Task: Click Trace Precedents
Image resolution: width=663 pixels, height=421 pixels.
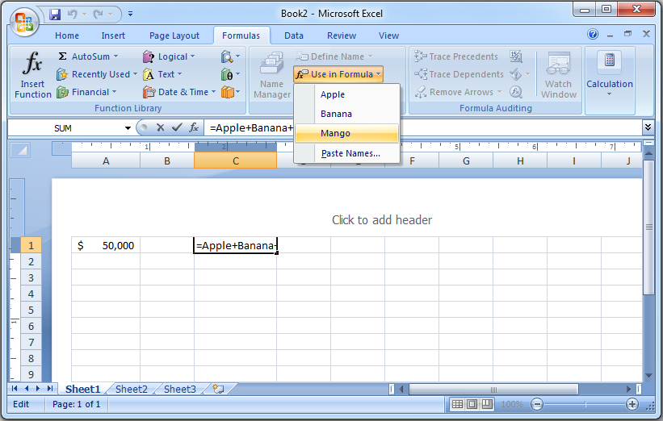Action: click(456, 56)
